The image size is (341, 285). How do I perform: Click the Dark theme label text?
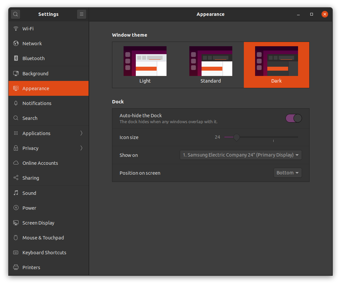pyautogui.click(x=277, y=81)
